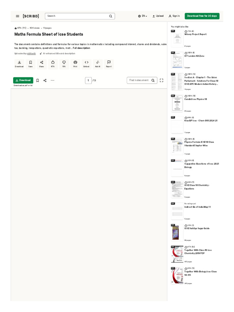Open the EN language dropdown
This screenshot has width=234, height=312.
[x=143, y=16]
